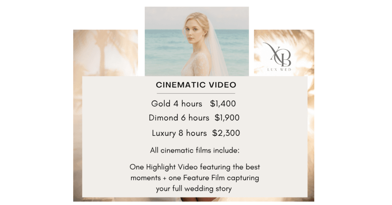
Task: Click the bride portrait photo
Action: click(197, 41)
